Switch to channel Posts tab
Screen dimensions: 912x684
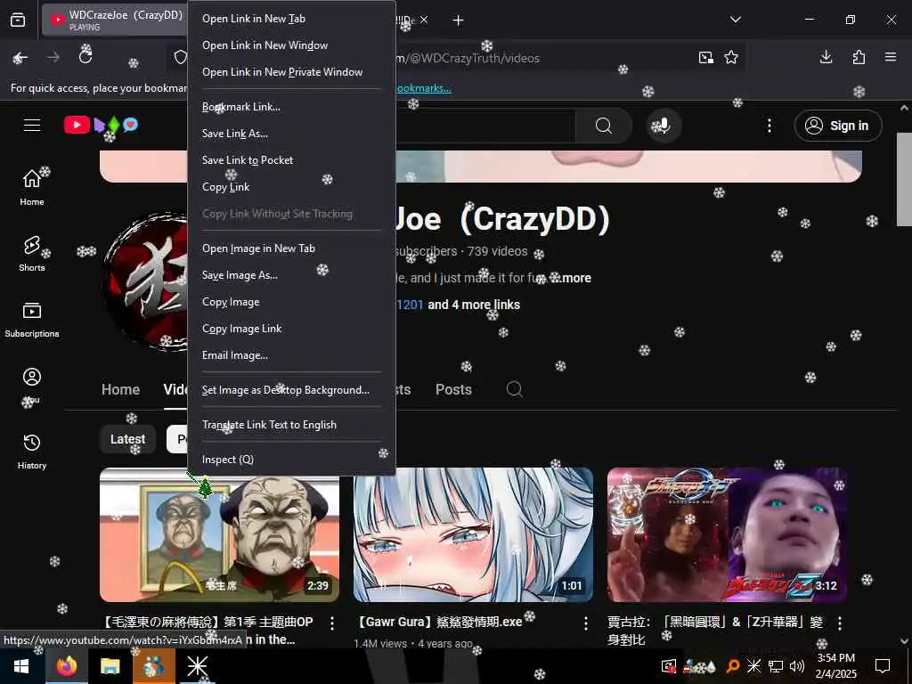point(453,390)
